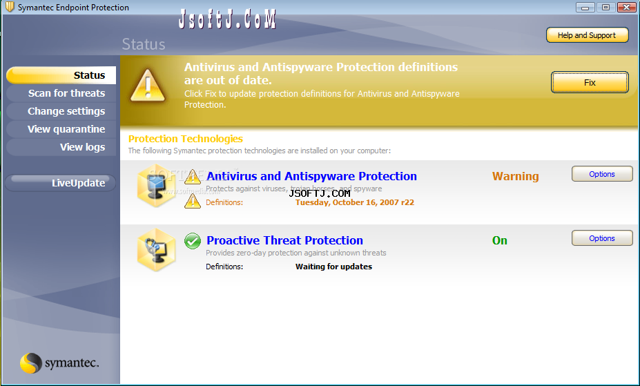
Task: Open Help and Support
Action: [587, 35]
